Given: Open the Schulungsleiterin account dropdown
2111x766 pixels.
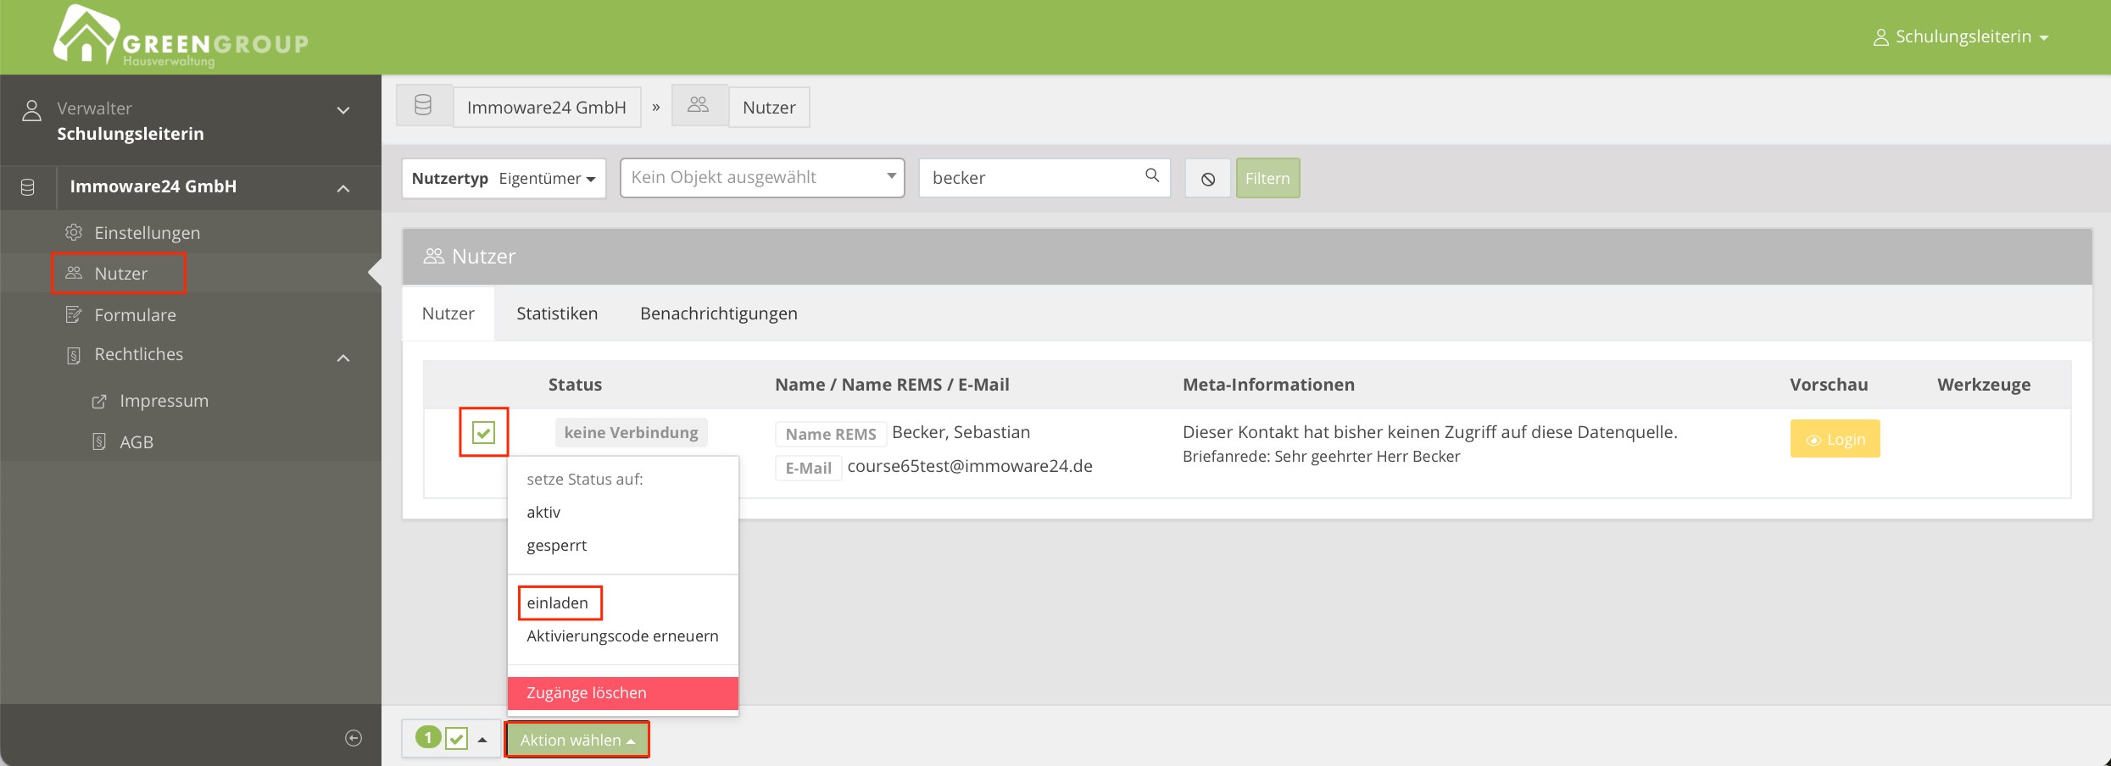Looking at the screenshot, I should tap(1960, 37).
